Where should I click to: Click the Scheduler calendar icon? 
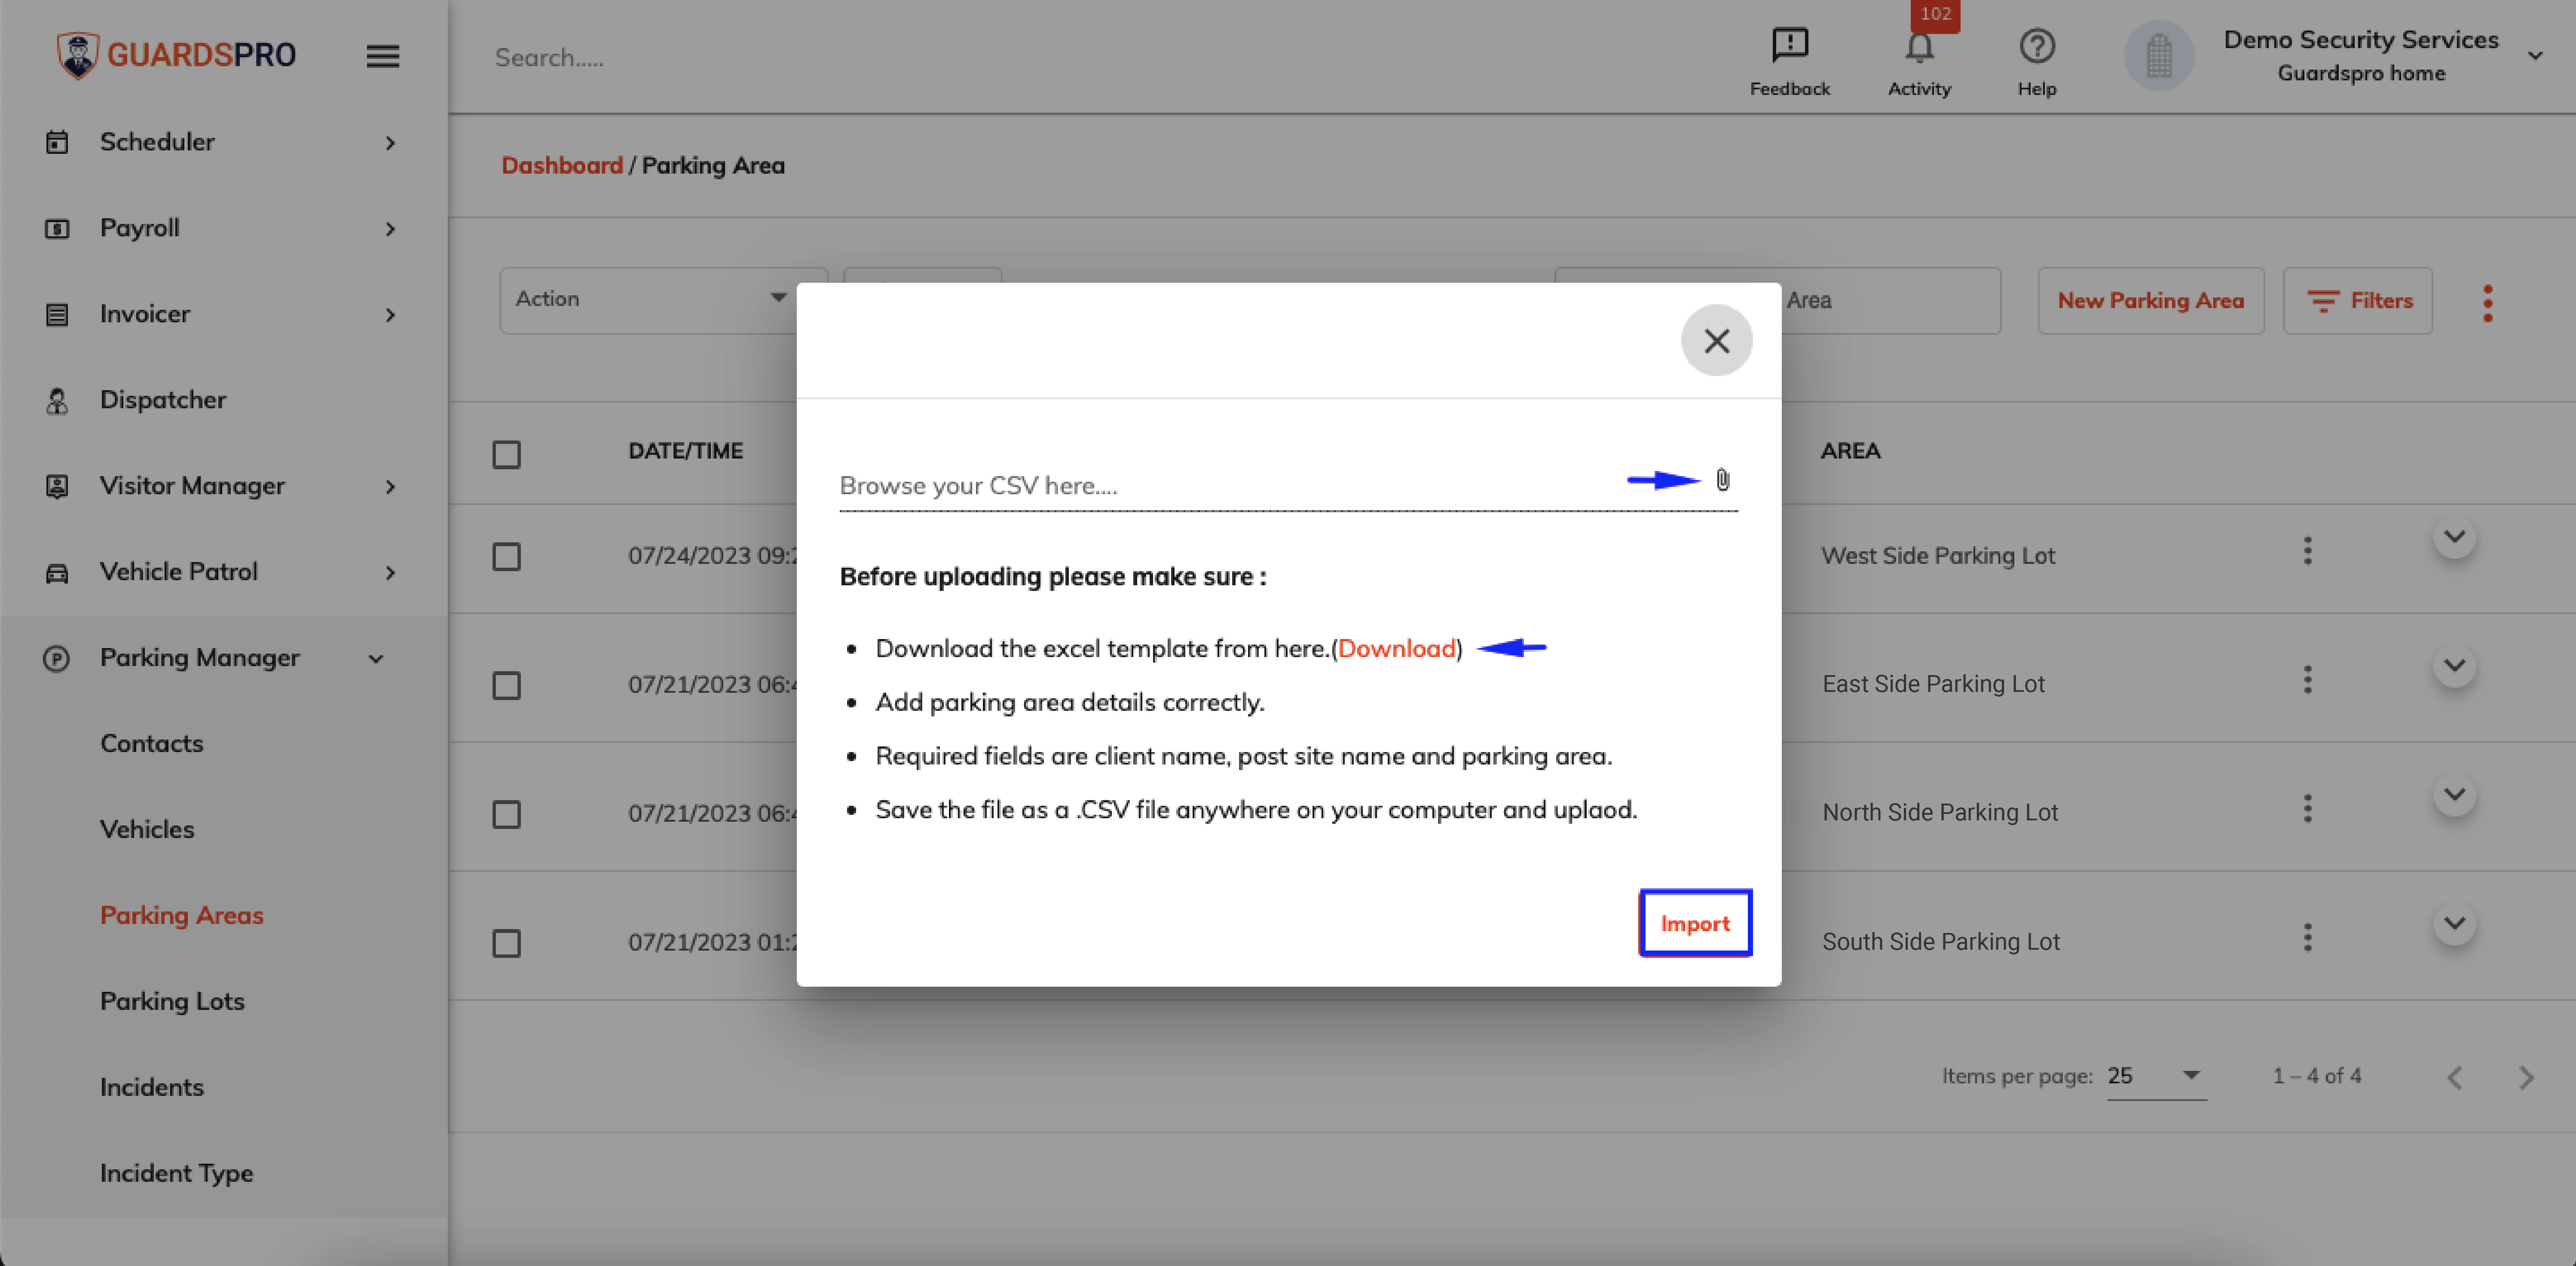[57, 142]
